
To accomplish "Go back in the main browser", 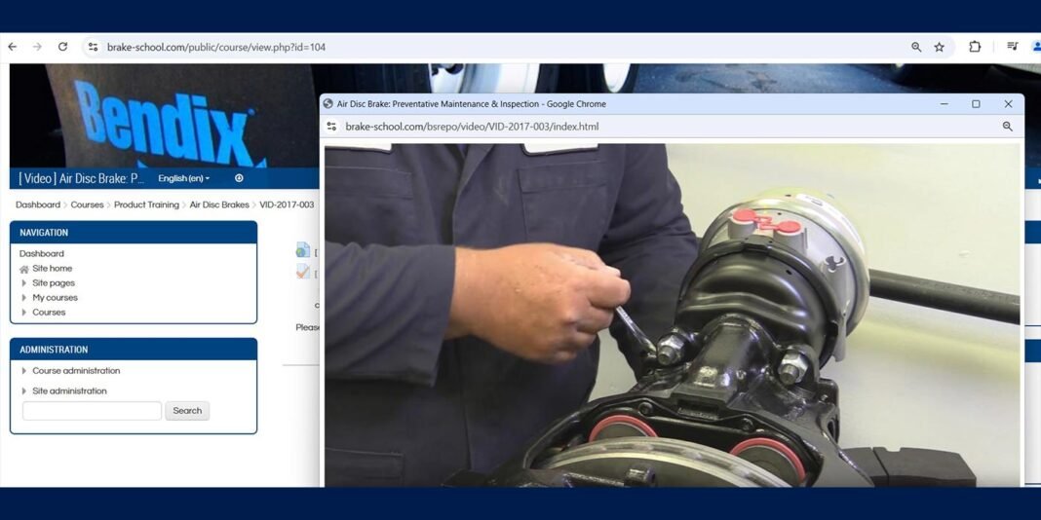I will pos(13,47).
